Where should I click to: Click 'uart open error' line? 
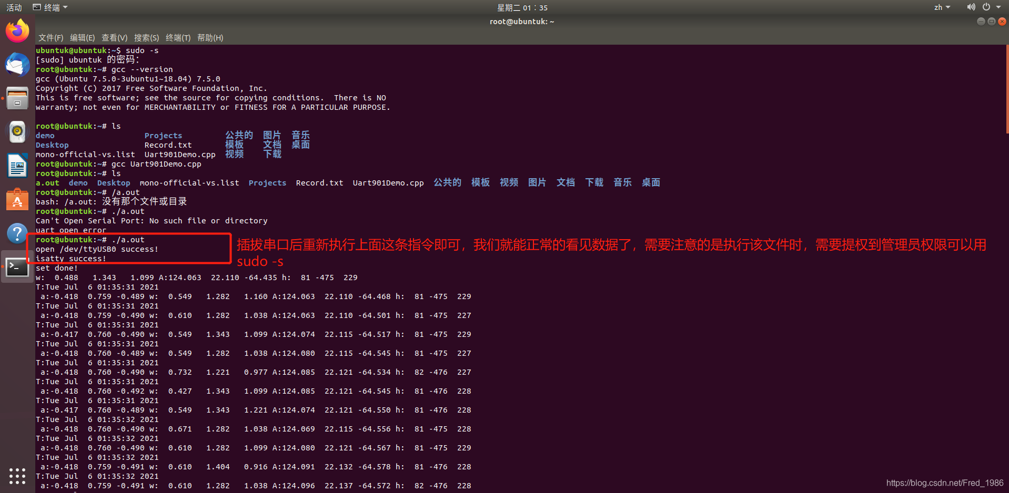pos(71,230)
